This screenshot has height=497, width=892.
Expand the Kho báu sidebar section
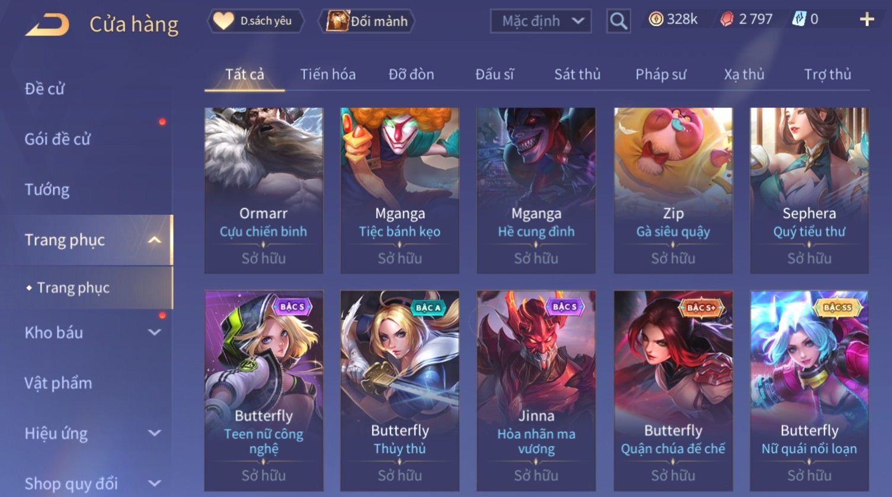pyautogui.click(x=155, y=332)
